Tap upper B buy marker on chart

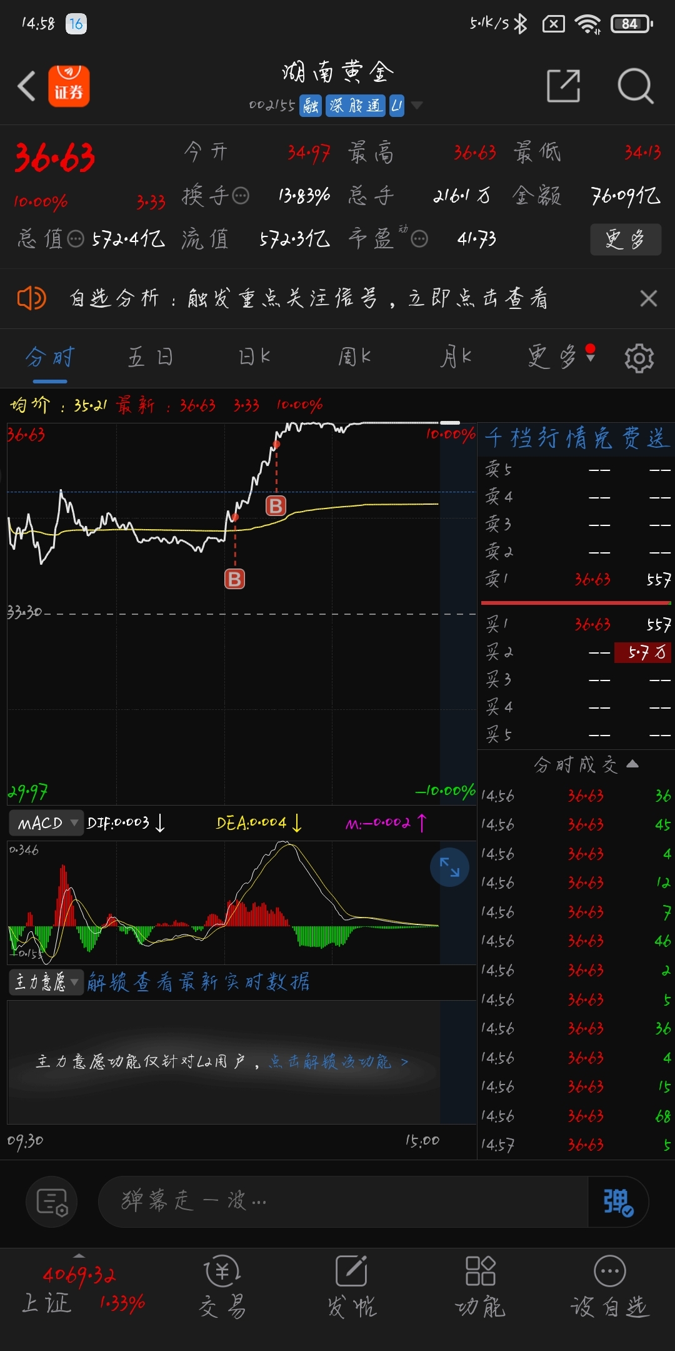point(276,505)
